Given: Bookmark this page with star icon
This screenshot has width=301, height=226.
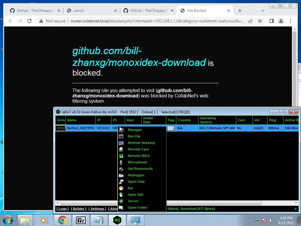Looking at the screenshot, I should pos(260,21).
